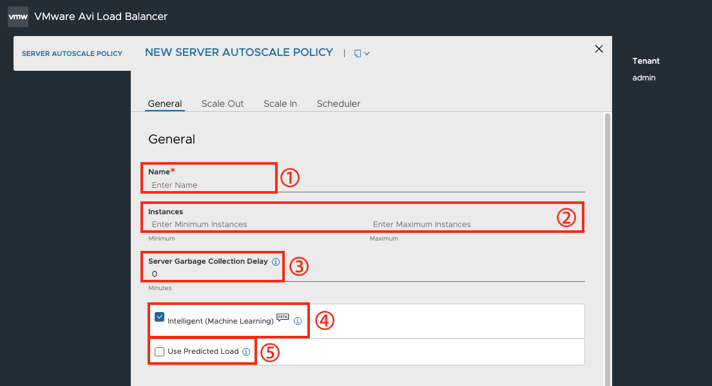
Task: Click the VMware Avi Load Balancer title
Action: (x=101, y=17)
